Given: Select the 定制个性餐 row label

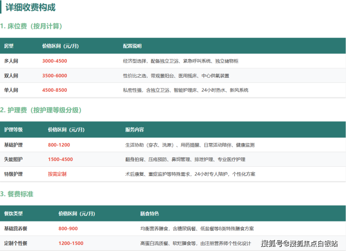Looking at the screenshot, I should [x=16, y=243].
